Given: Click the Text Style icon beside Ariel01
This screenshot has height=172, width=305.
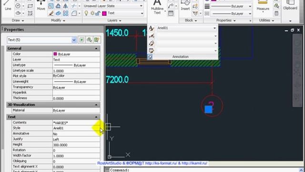Looking at the screenshot, I should coord(152,28).
